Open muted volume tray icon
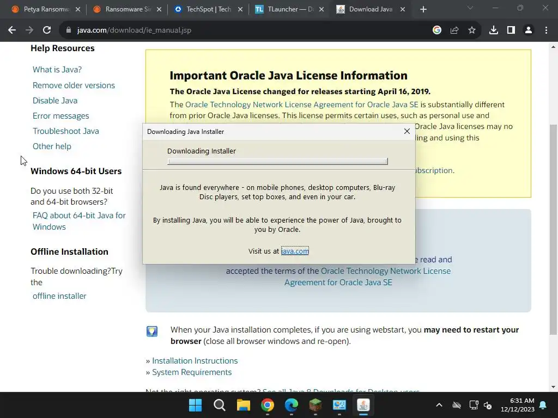Image resolution: width=558 pixels, height=418 pixels. [x=488, y=405]
